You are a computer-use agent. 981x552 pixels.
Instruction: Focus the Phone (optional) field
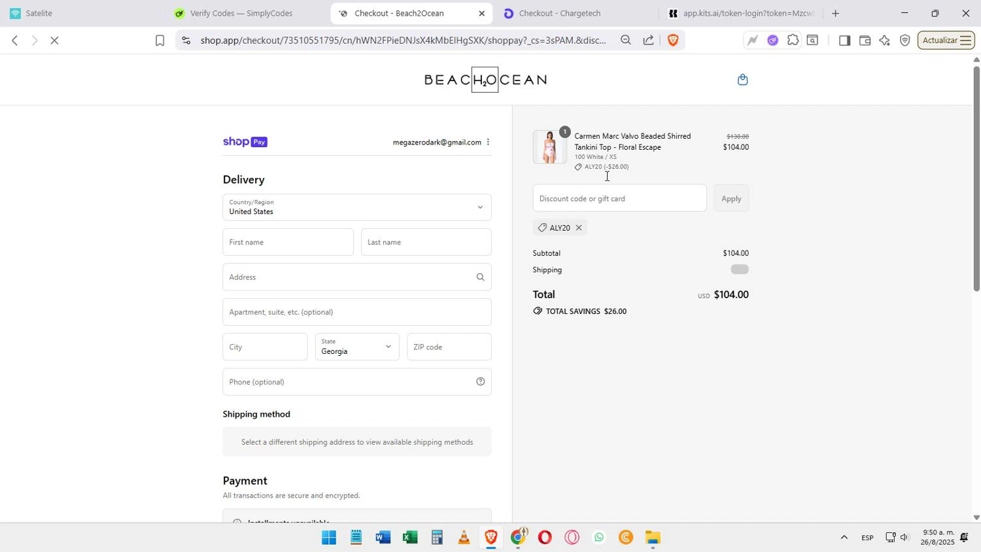click(x=357, y=382)
